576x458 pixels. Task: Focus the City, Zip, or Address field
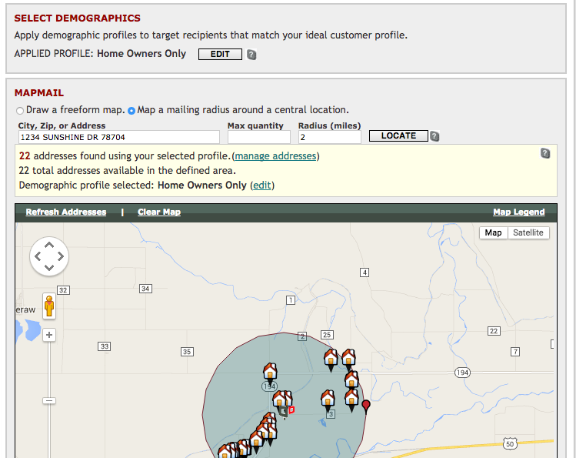pyautogui.click(x=118, y=137)
